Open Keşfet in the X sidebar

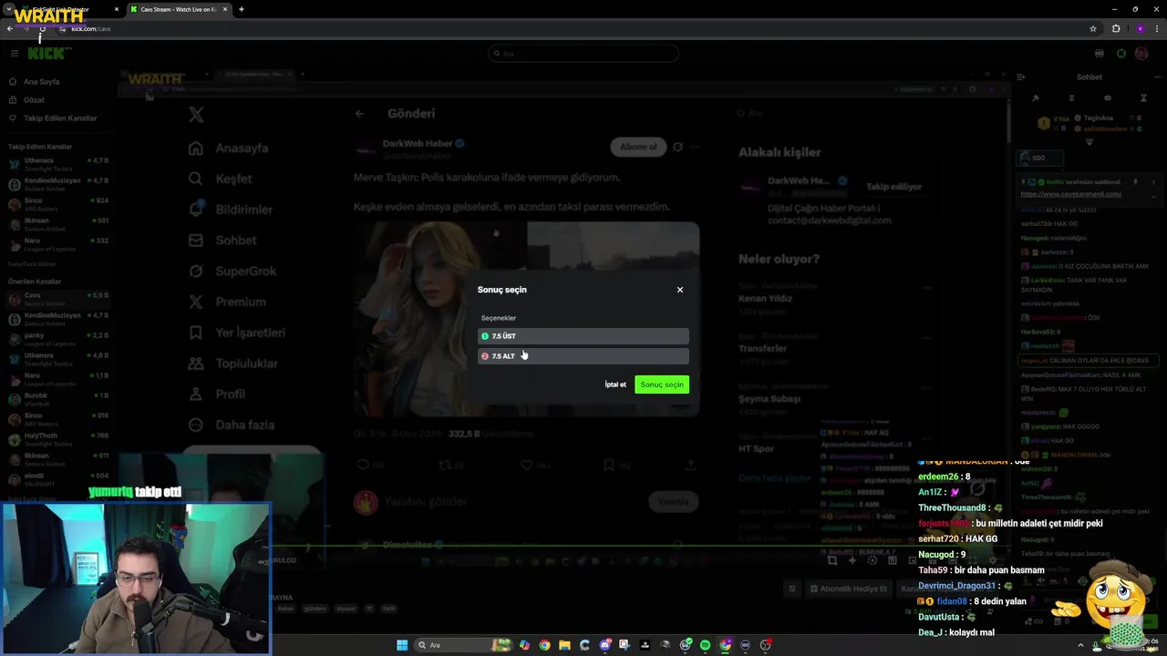[220, 179]
